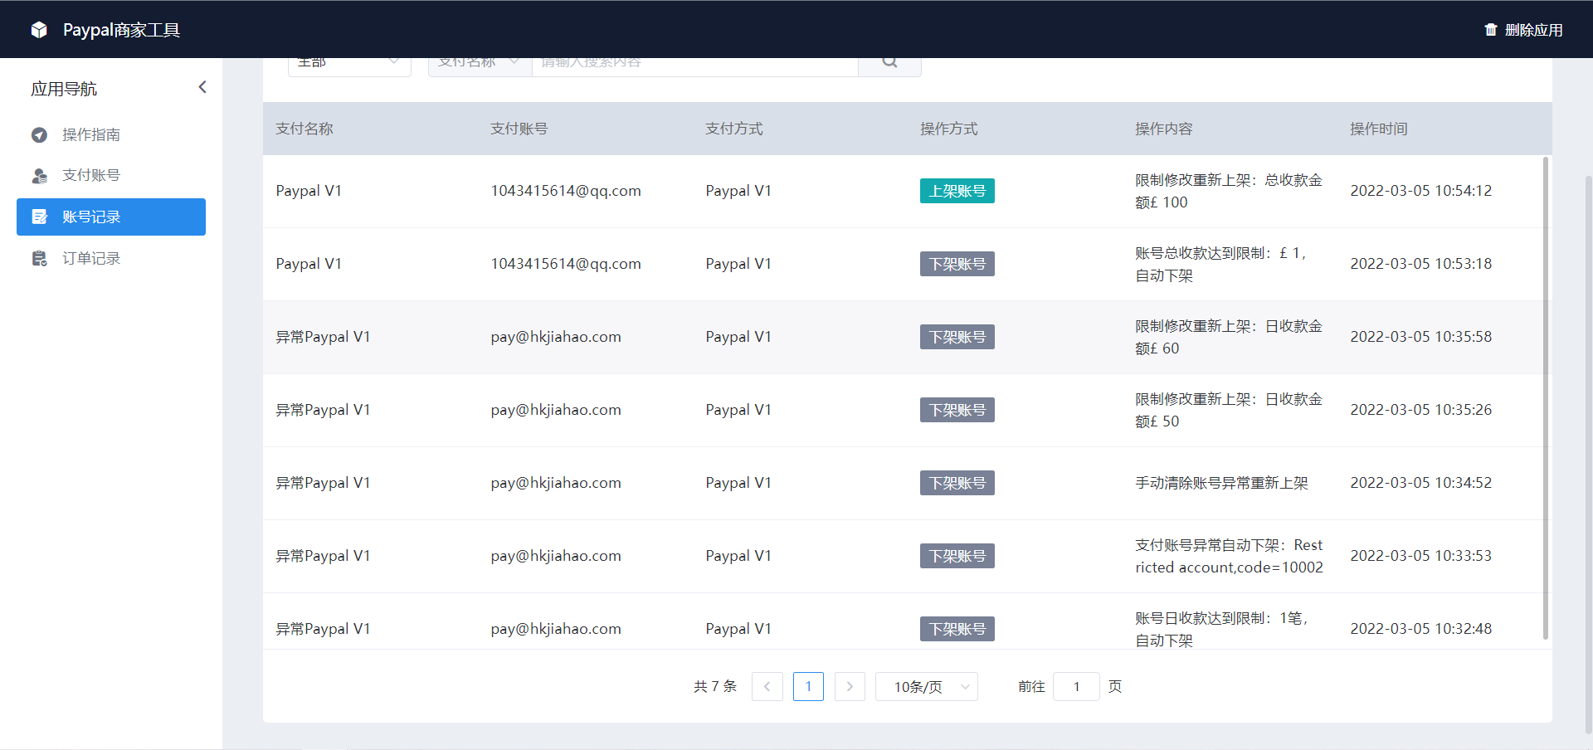Viewport: 1593px width, 750px height.
Task: Click 1043415614@qq.com in the 10:53:18 row
Action: tap(566, 264)
